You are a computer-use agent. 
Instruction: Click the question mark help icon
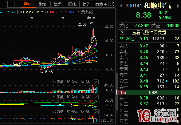122,33
